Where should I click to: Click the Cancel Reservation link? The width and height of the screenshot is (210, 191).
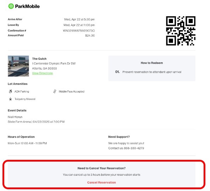point(101,182)
